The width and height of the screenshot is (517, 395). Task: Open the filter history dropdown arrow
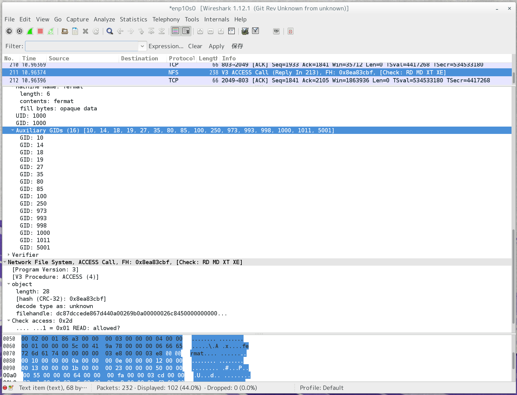pos(142,46)
